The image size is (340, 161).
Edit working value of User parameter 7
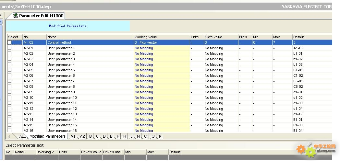(162, 81)
